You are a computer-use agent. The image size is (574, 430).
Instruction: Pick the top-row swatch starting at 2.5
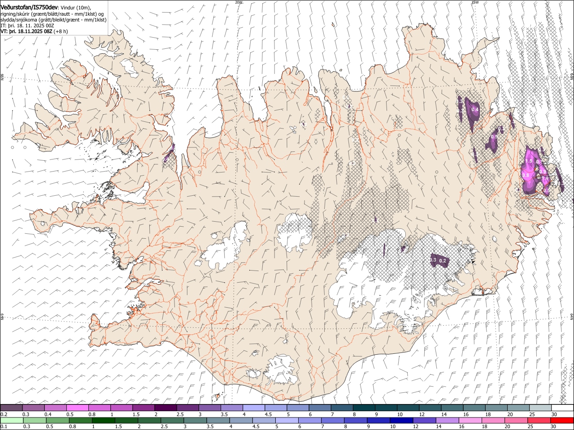pyautogui.click(x=187, y=408)
